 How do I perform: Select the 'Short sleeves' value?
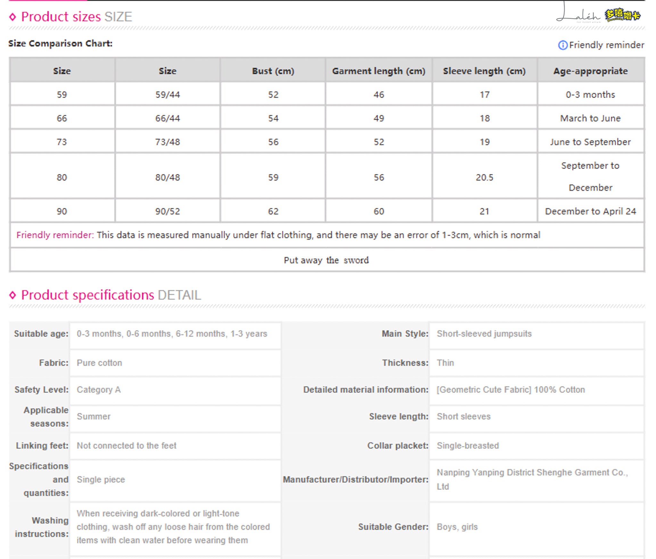pyautogui.click(x=463, y=416)
